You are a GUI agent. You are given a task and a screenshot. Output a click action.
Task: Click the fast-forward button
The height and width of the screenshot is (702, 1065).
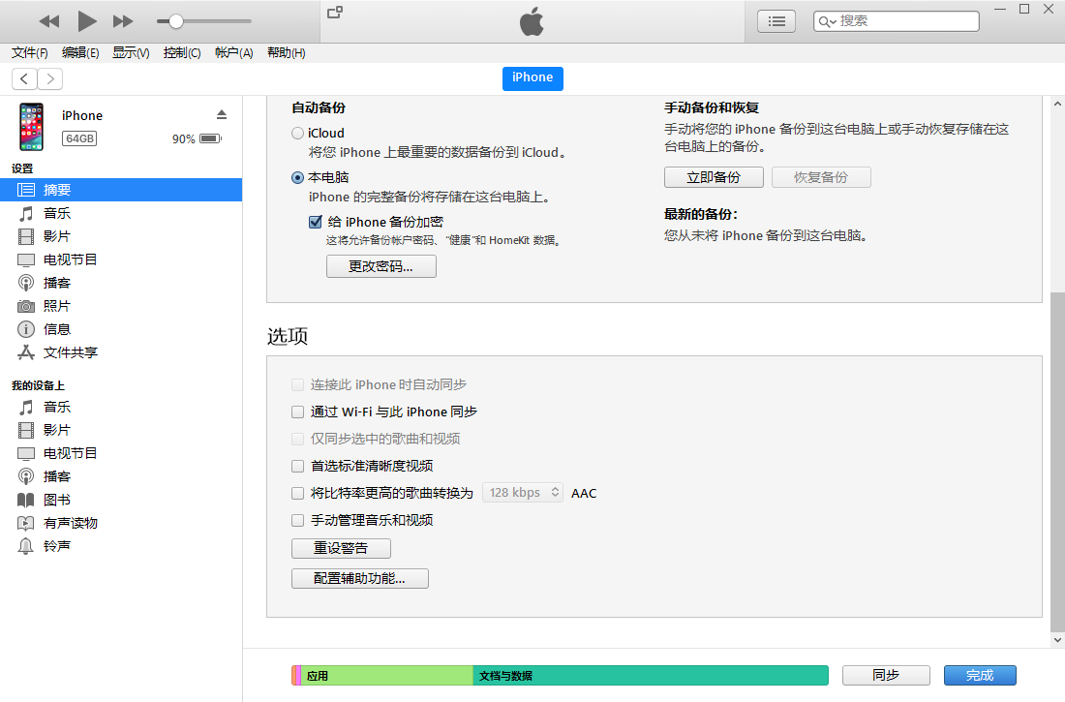[123, 21]
